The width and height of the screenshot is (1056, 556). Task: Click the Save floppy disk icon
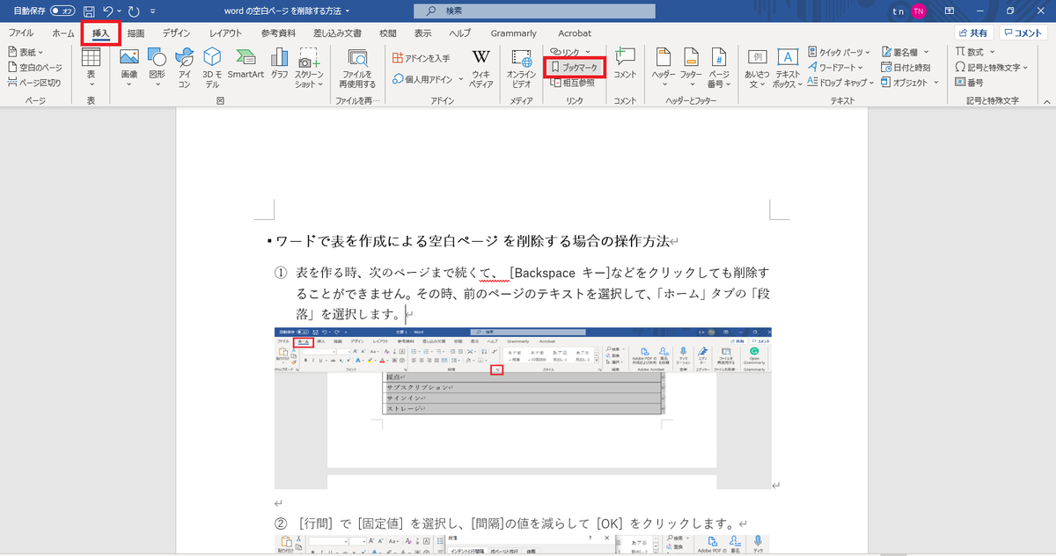[89, 11]
